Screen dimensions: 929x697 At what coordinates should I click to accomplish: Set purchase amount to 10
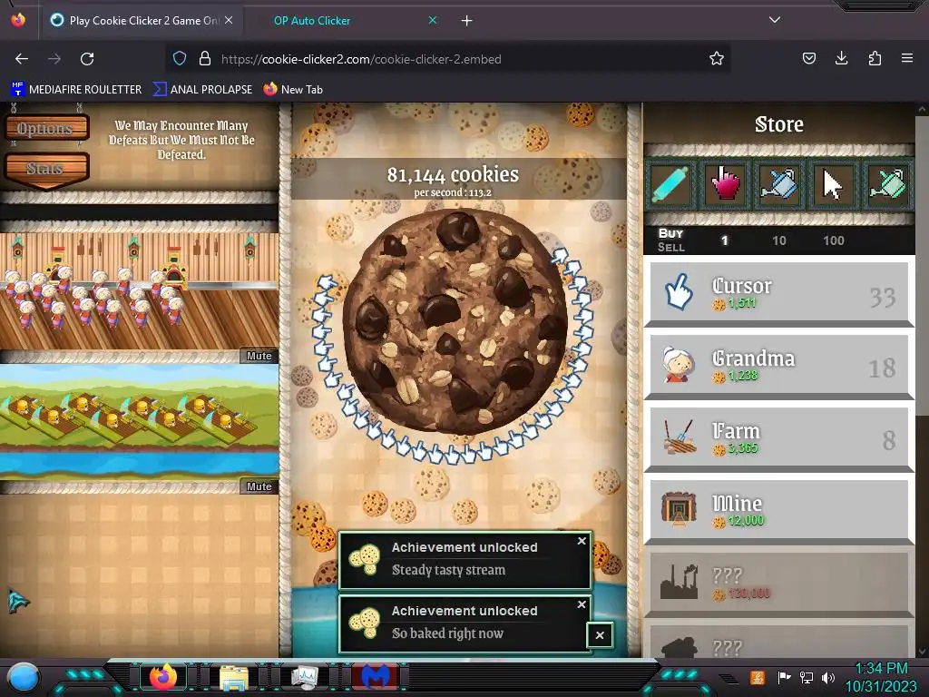[779, 240]
